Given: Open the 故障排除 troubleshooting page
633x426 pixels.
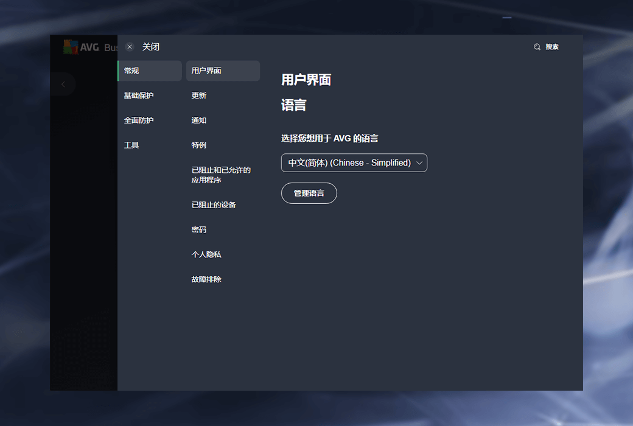Looking at the screenshot, I should pyautogui.click(x=206, y=279).
